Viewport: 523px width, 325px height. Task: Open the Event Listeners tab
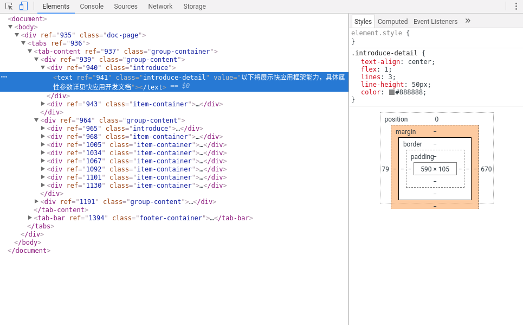(435, 22)
